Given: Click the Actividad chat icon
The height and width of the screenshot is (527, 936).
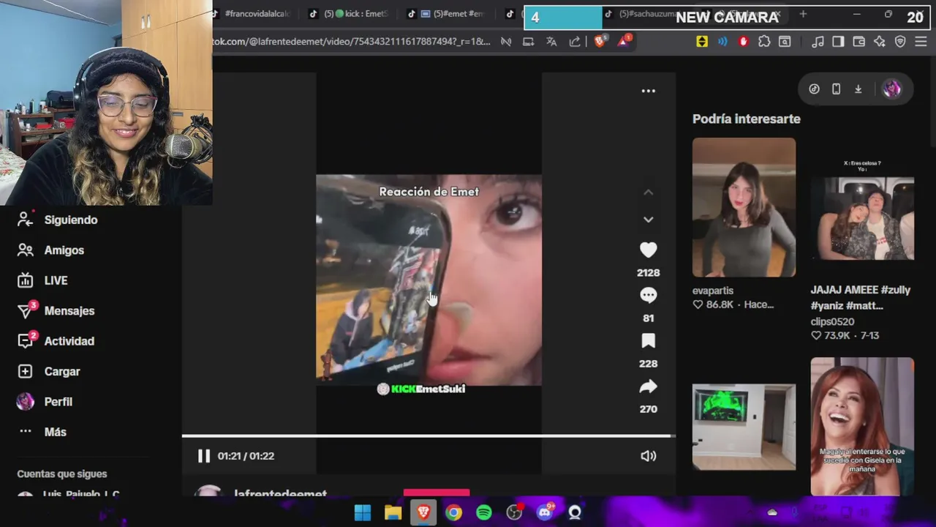Looking at the screenshot, I should [26, 341].
